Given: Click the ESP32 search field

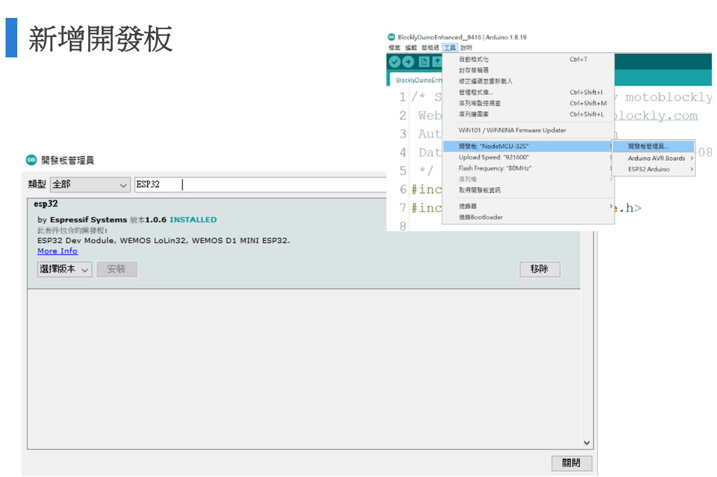Looking at the screenshot, I should pos(260,185).
